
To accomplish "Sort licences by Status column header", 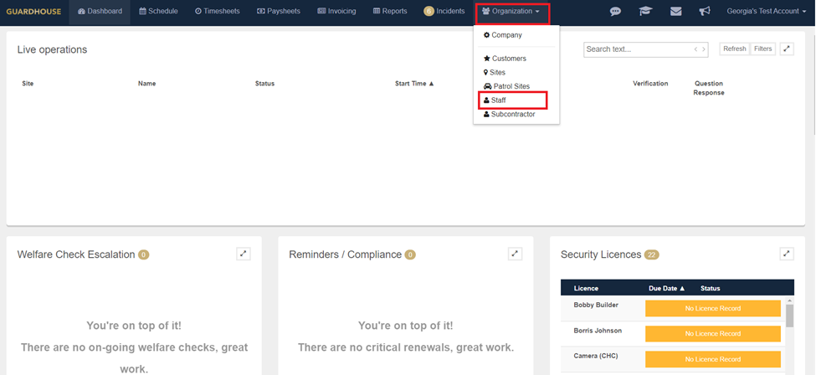I will (710, 289).
